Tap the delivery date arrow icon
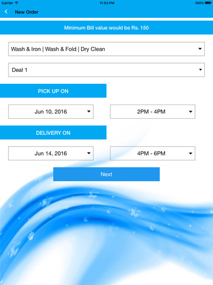The width and height of the screenshot is (213, 285). 89,153
